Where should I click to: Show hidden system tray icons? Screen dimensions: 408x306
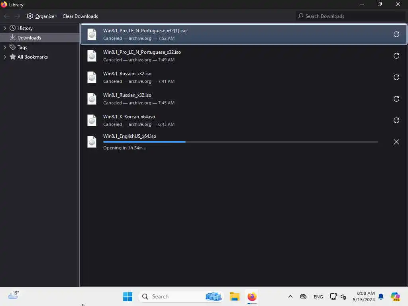click(x=290, y=296)
